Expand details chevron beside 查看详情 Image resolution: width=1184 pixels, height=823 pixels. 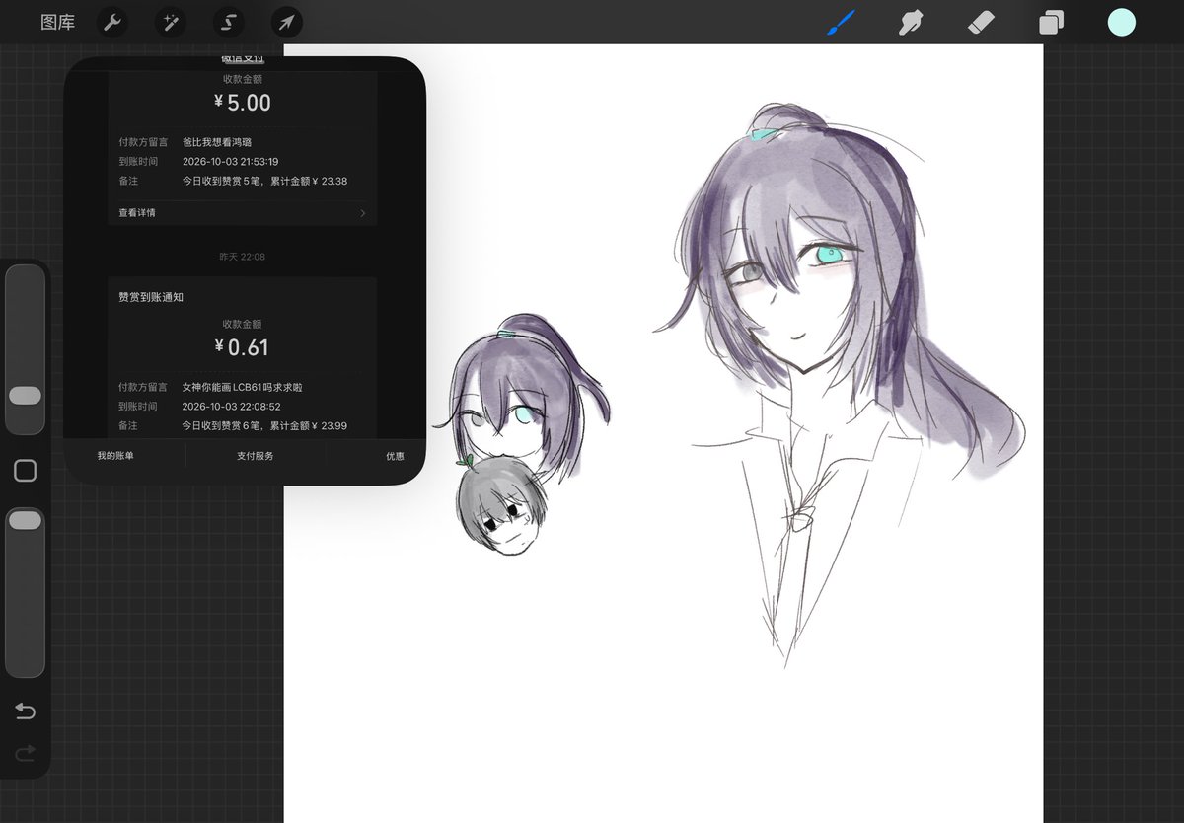(362, 213)
